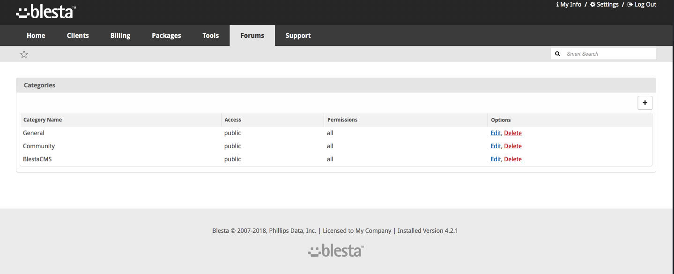The image size is (674, 274).
Task: Edit the General category
Action: click(496, 133)
